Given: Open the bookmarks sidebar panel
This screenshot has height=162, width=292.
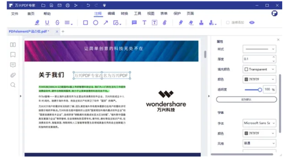Looking at the screenshot, I should click(13, 55).
